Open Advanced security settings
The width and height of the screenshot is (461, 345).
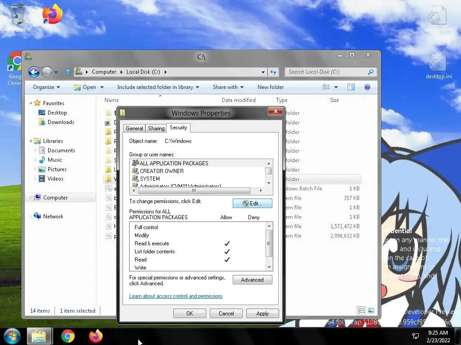click(252, 279)
